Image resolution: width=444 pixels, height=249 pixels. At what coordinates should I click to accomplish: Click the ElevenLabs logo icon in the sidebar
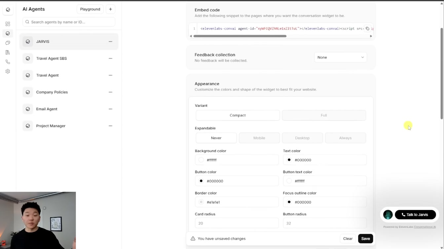8,10
